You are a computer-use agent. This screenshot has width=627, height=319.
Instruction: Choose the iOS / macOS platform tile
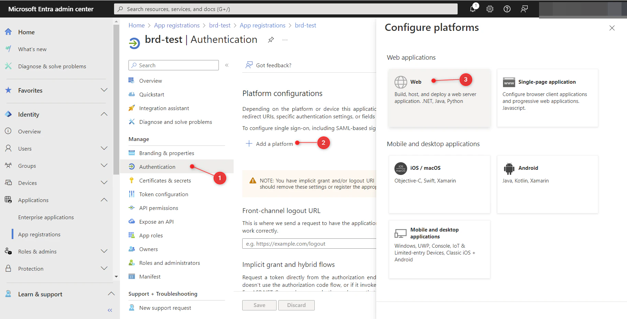(x=439, y=185)
